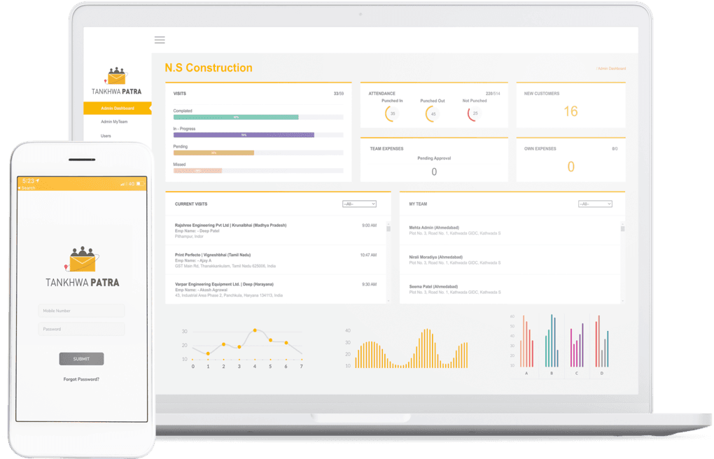Tap the Search back link on the phone

pos(27,188)
